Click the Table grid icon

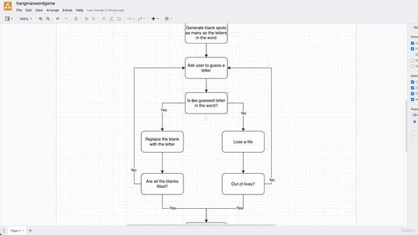(x=167, y=19)
